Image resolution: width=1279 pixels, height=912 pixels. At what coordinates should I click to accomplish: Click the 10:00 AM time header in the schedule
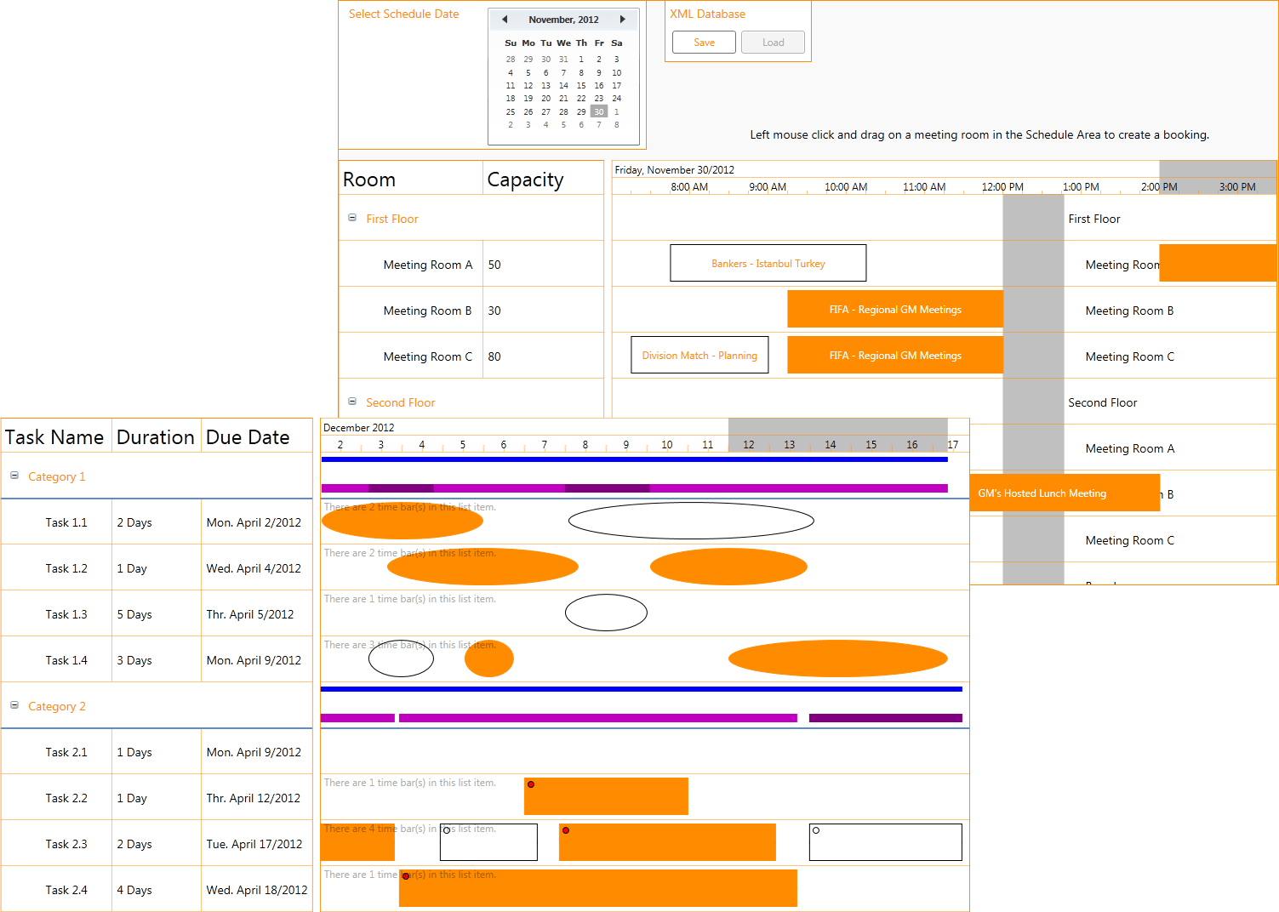pos(846,186)
